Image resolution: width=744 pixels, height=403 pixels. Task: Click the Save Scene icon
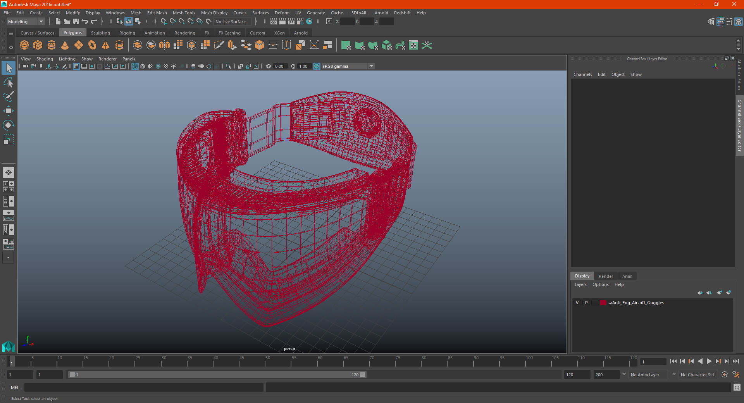point(76,22)
